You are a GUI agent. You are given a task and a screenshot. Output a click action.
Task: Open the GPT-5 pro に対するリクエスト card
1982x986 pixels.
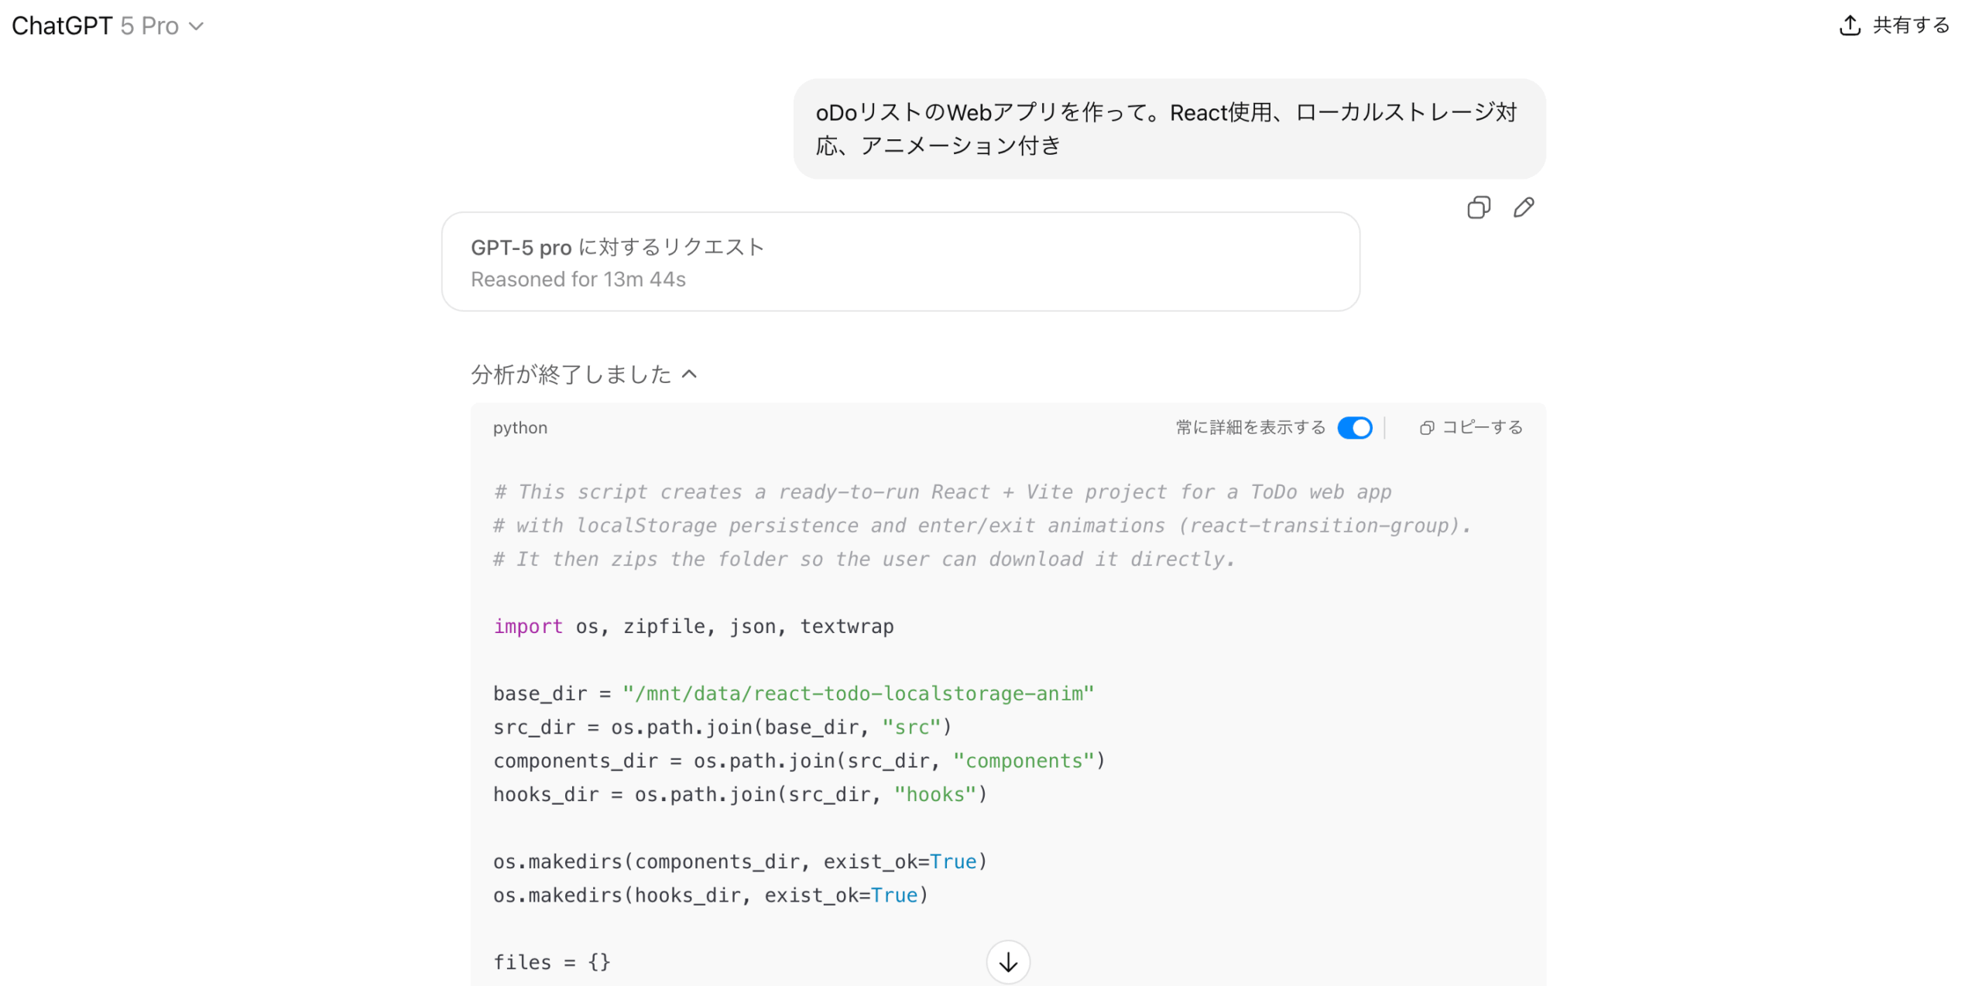click(900, 262)
